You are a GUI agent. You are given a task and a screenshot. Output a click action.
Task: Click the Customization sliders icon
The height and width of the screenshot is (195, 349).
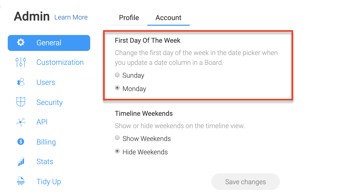21,62
